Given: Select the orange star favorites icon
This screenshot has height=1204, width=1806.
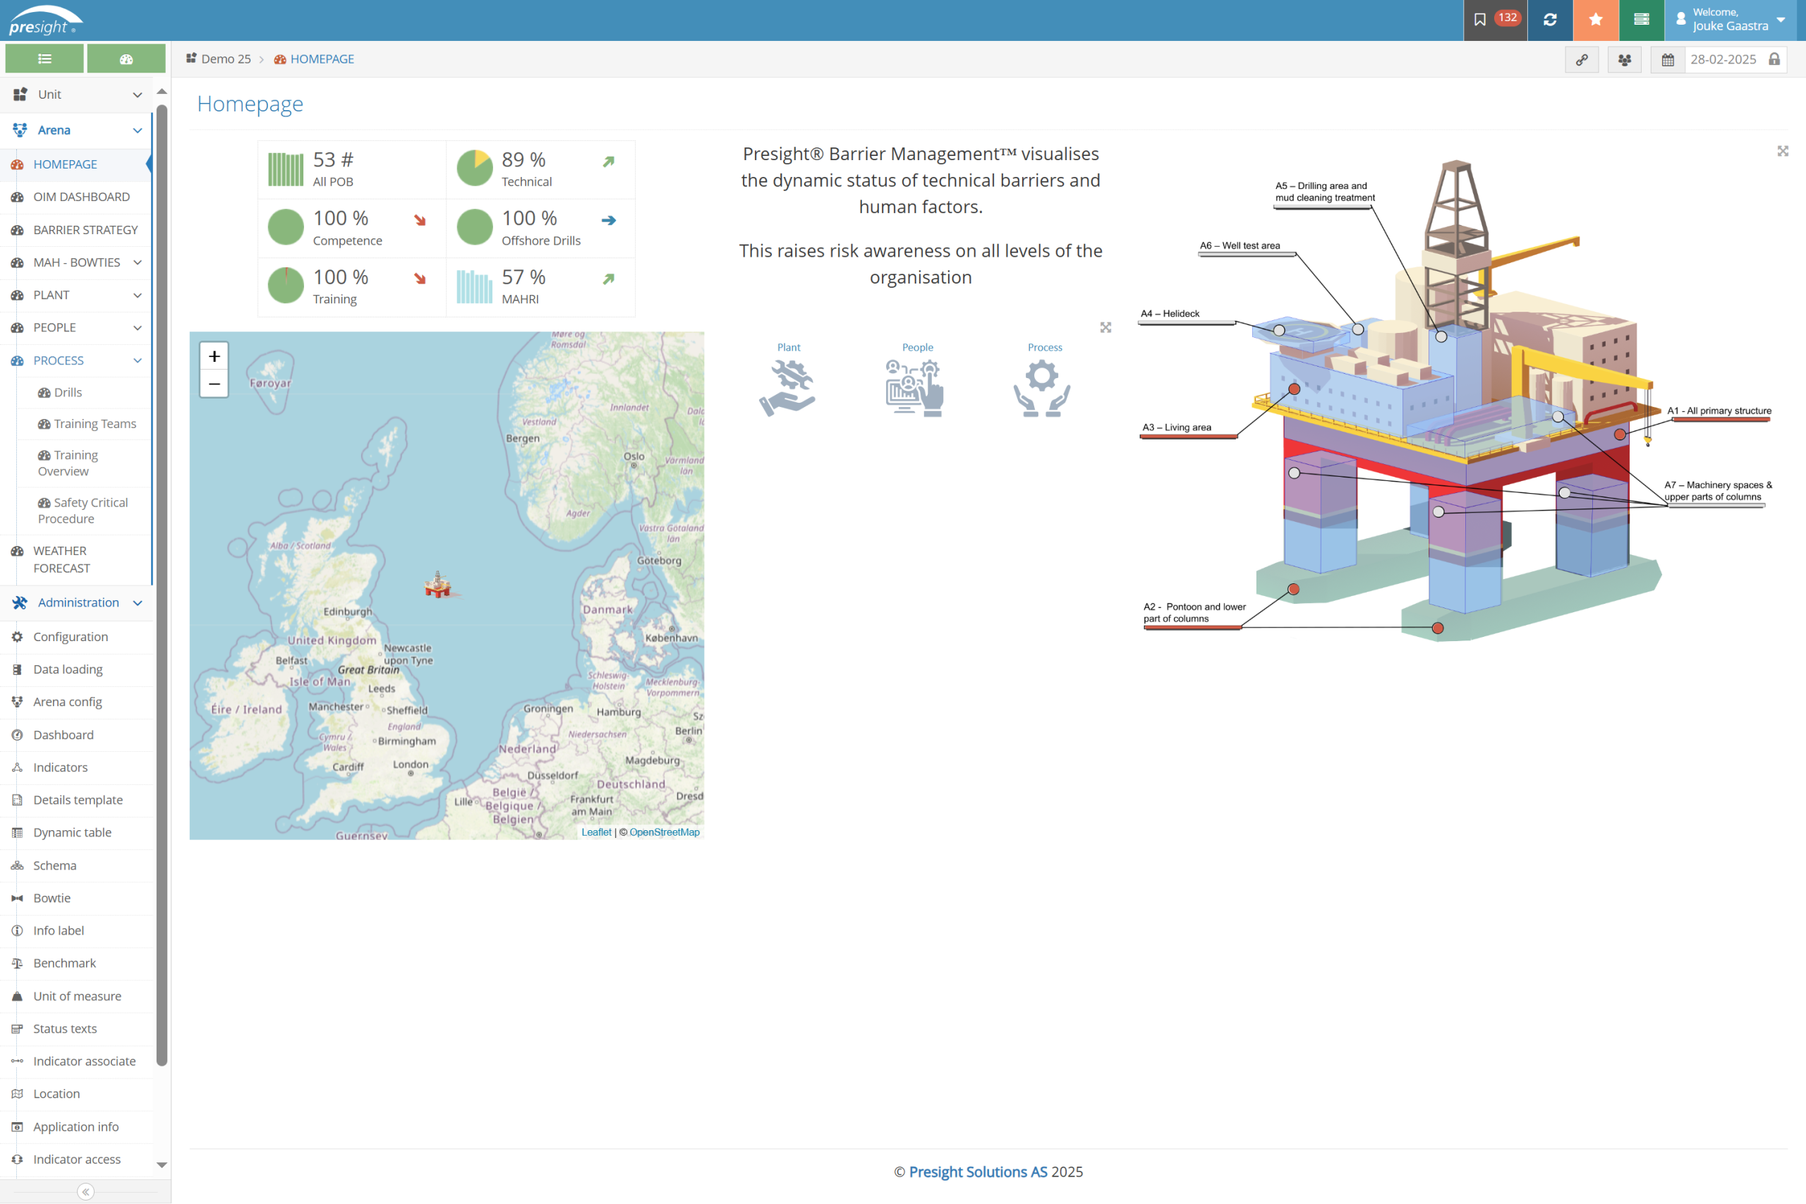Looking at the screenshot, I should coord(1596,20).
